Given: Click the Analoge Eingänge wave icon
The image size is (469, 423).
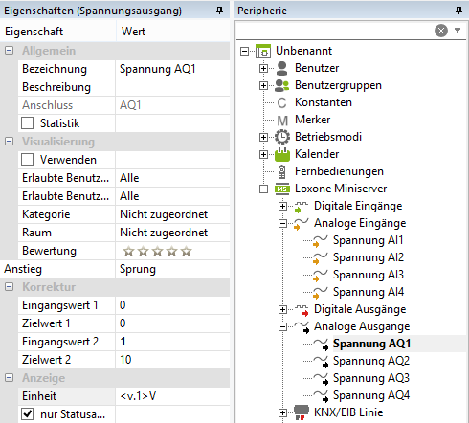Looking at the screenshot, I should [301, 224].
